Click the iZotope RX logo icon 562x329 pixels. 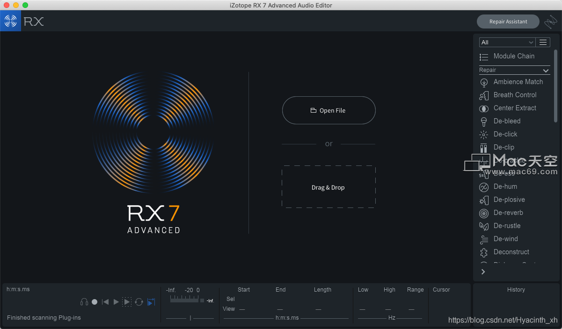tap(10, 21)
